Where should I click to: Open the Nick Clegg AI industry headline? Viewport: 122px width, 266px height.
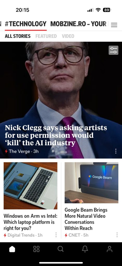(56, 135)
